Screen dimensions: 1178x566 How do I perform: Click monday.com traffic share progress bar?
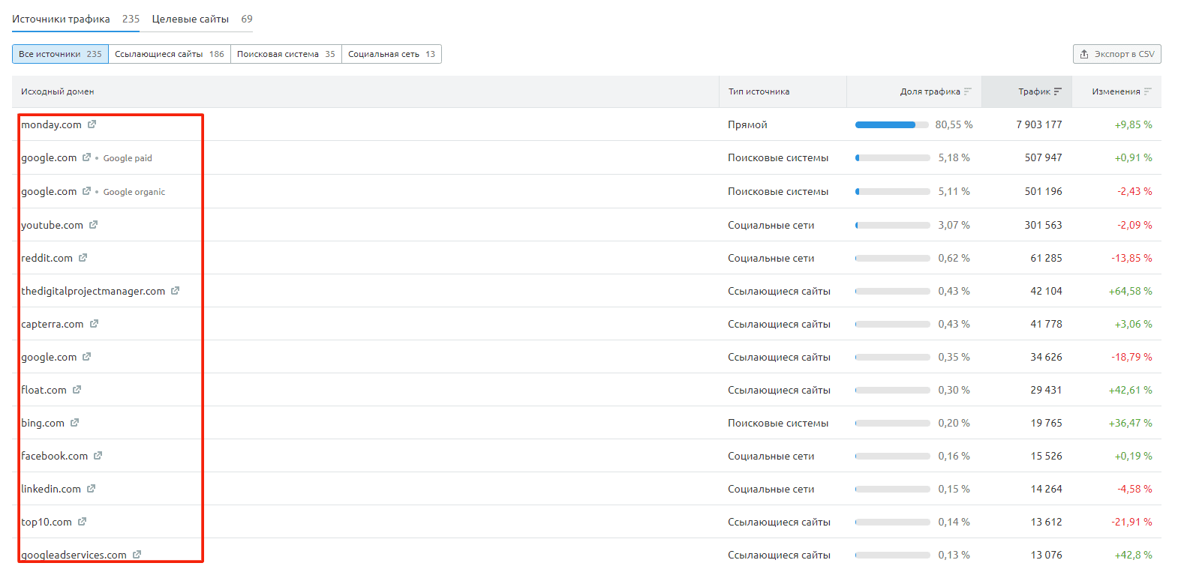[892, 124]
